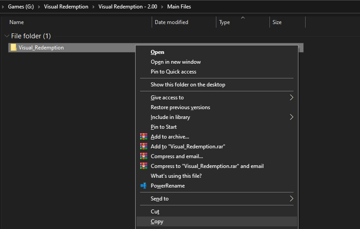Choose Pin to Quick access

point(173,72)
